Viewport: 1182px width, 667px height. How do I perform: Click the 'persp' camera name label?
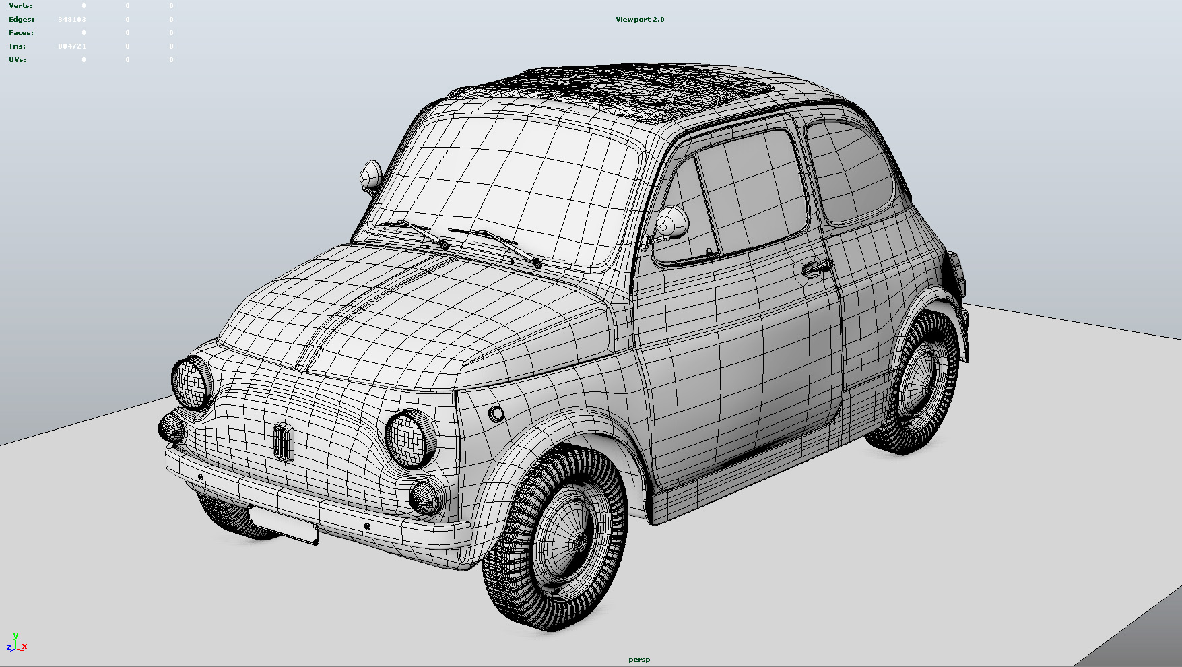click(x=639, y=660)
